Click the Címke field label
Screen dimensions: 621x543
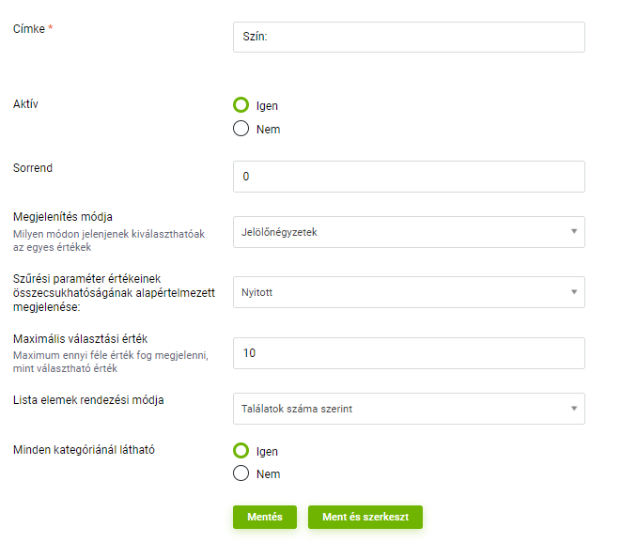[x=29, y=29]
